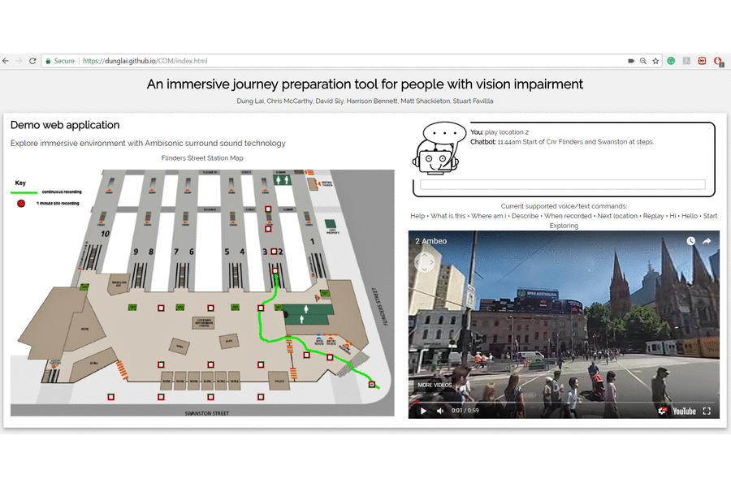Click the Watch Later clock icon
Image resolution: width=731 pixels, height=487 pixels.
point(690,241)
